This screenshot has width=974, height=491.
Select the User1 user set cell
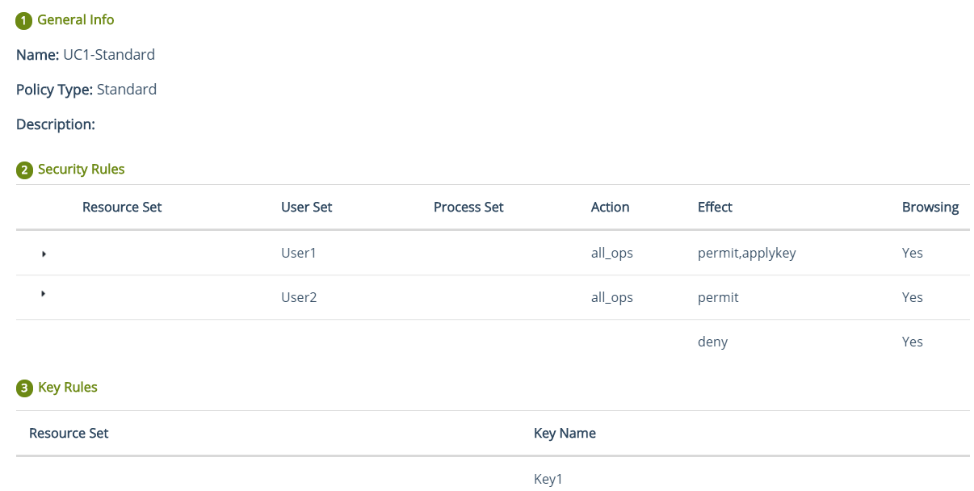[299, 254]
